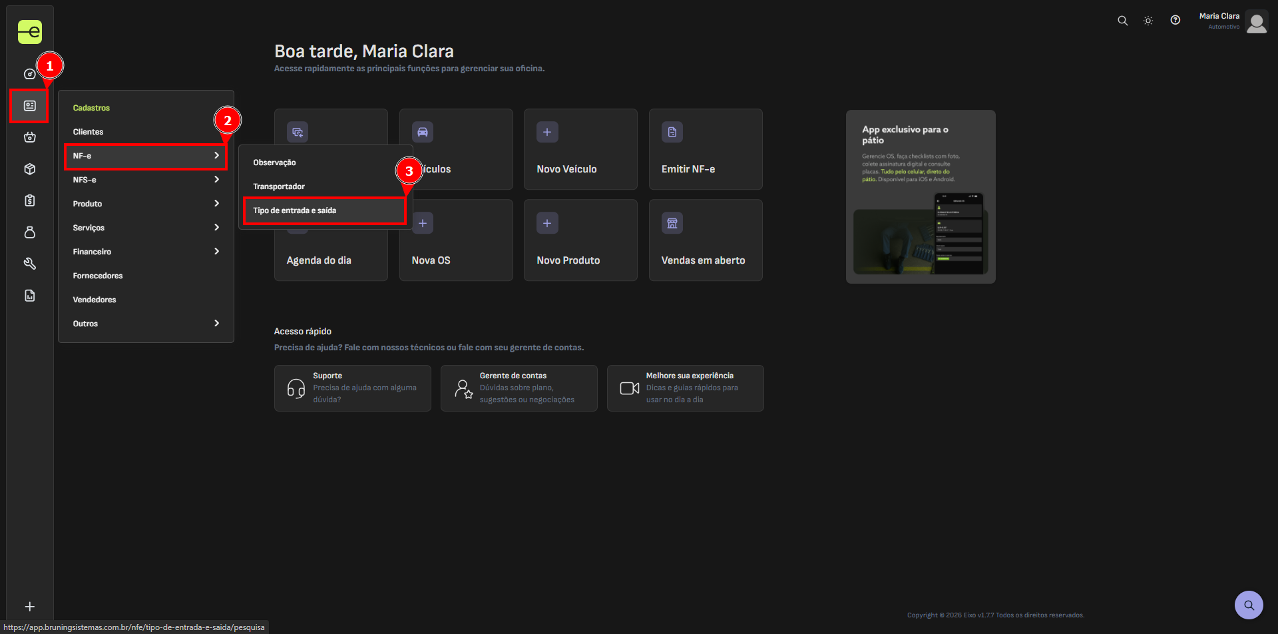Click the plus icon at sidebar bottom
The image size is (1278, 634).
coord(30,606)
